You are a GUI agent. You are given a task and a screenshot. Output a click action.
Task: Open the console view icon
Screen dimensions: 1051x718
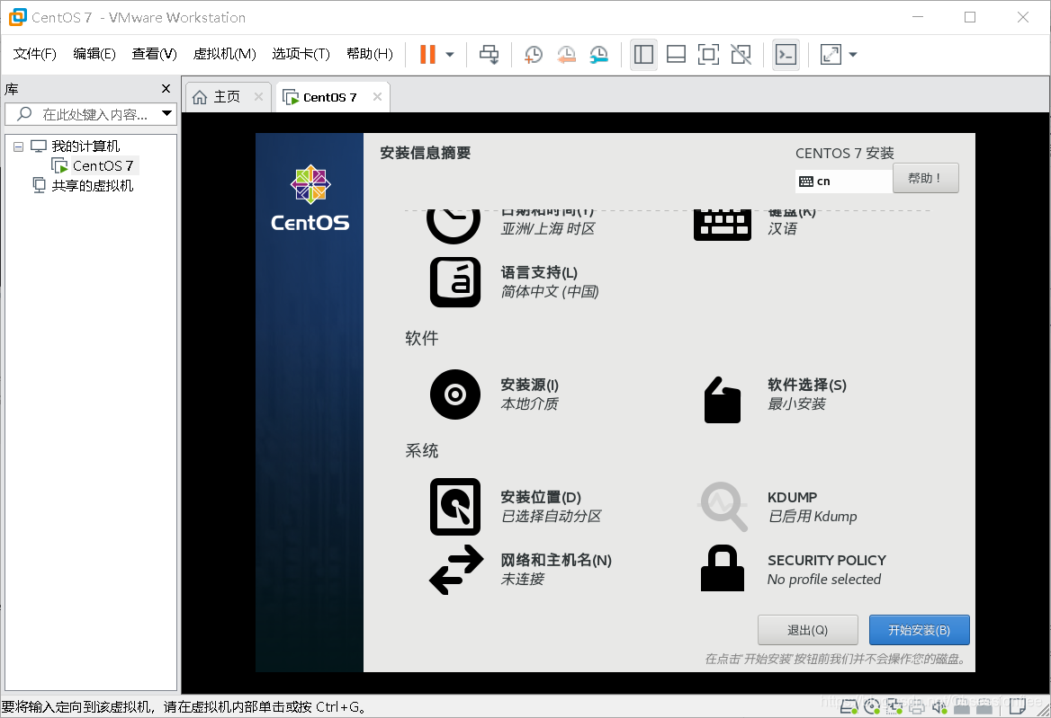pos(786,54)
